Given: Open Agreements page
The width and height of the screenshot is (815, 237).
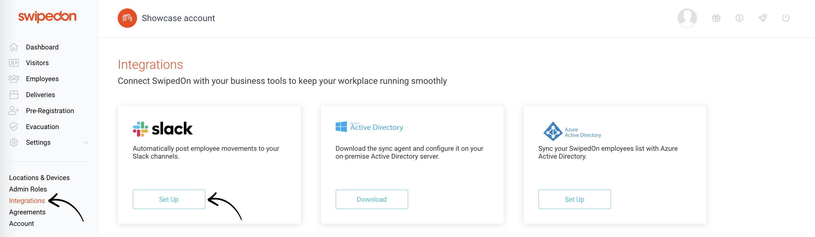Looking at the screenshot, I should coord(27,212).
